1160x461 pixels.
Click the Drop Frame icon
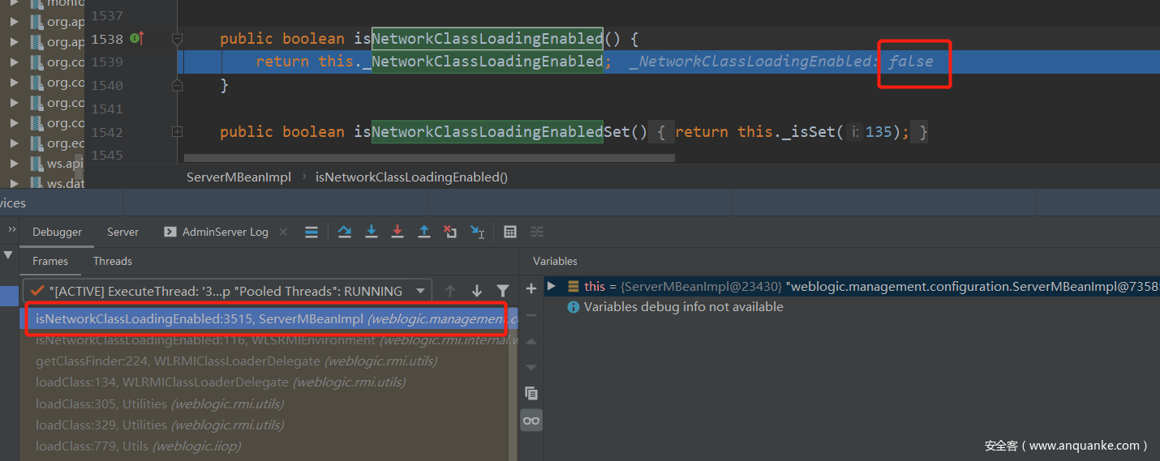click(x=450, y=232)
